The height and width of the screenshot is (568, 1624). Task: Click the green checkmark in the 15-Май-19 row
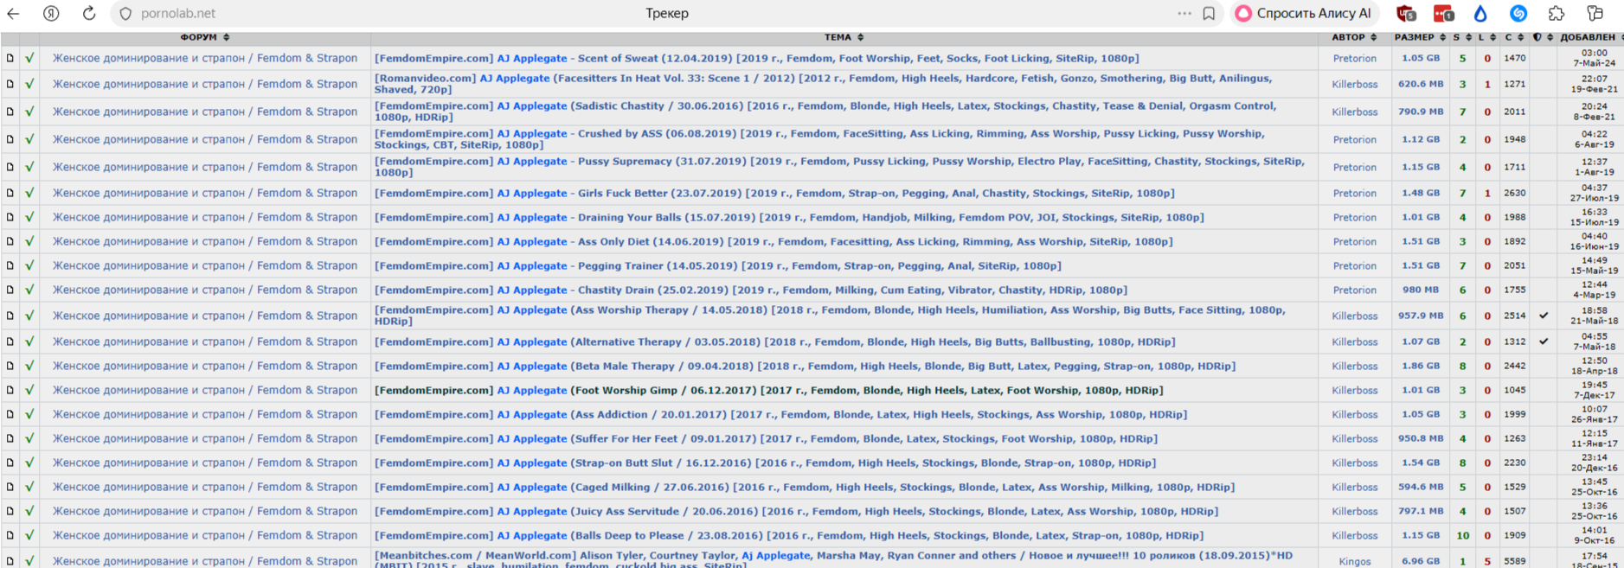tap(29, 265)
